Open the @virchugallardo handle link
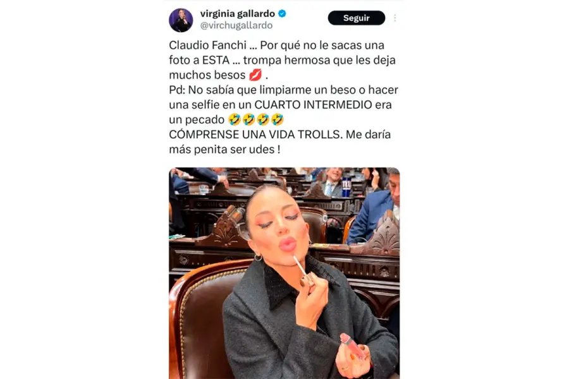 (x=236, y=25)
